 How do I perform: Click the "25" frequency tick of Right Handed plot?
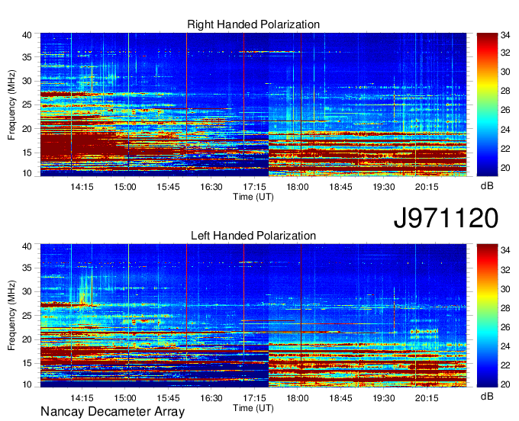pos(27,104)
